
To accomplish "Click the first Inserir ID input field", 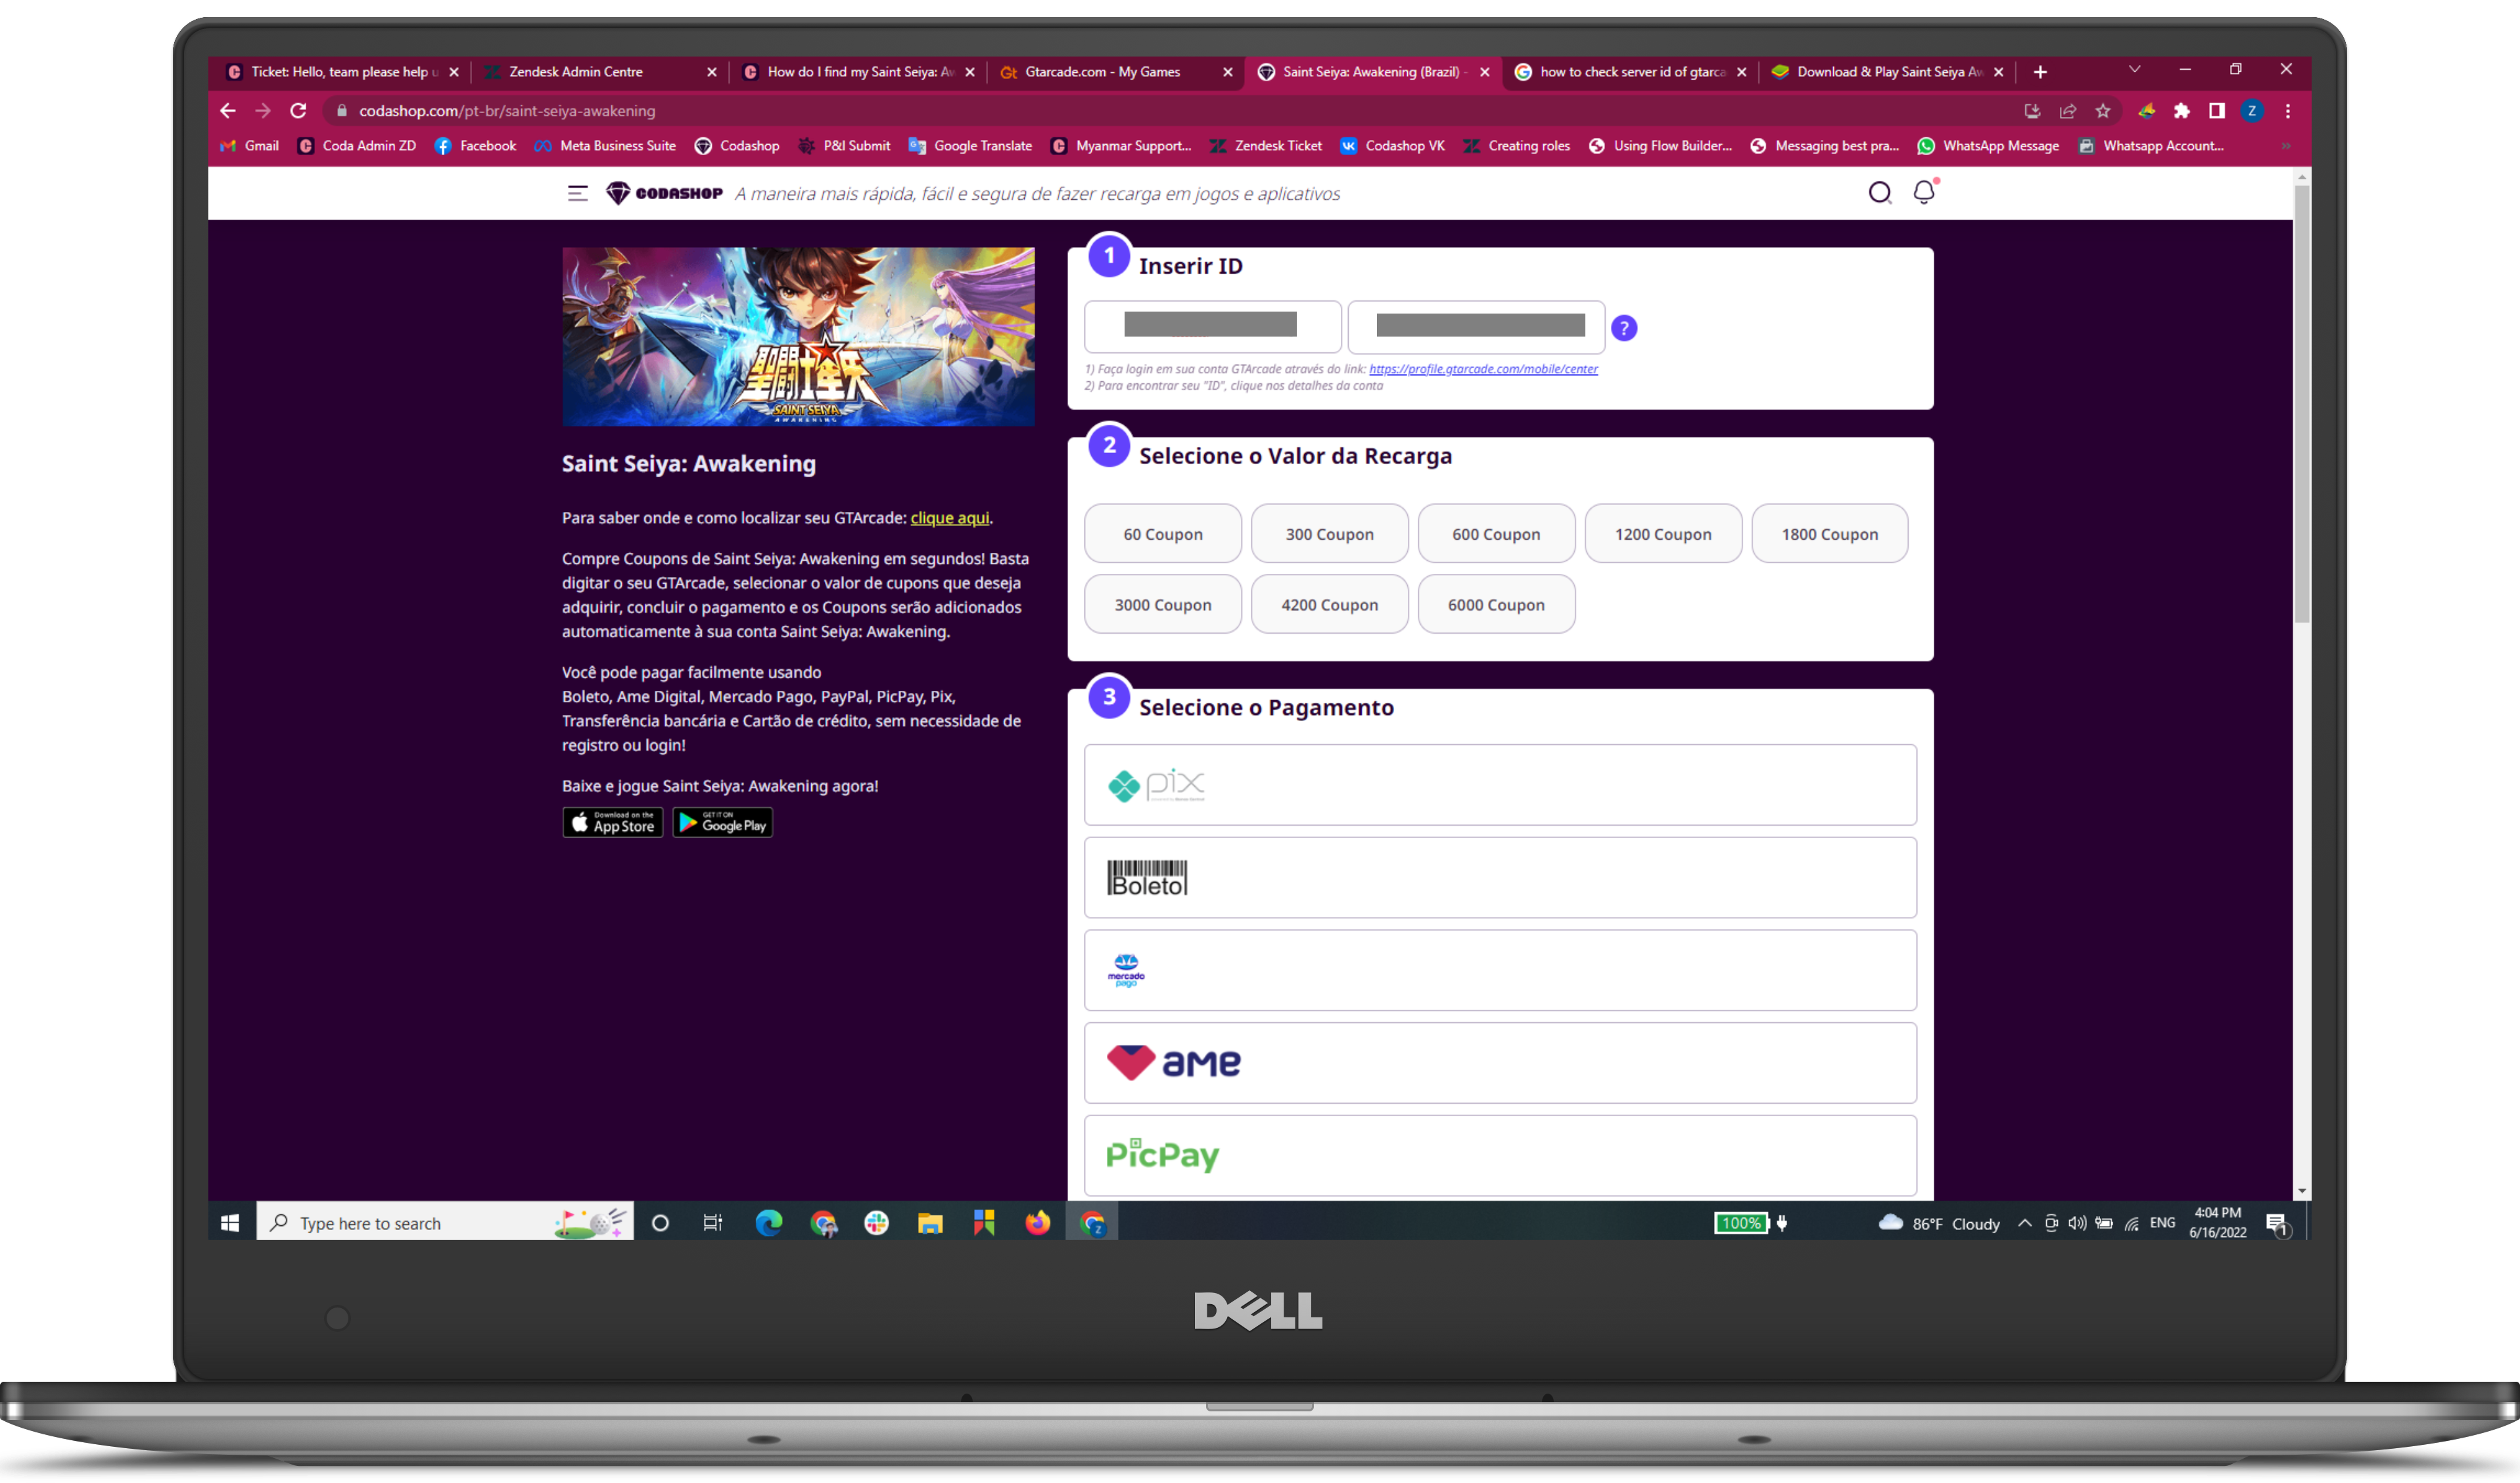I will 1213,327.
